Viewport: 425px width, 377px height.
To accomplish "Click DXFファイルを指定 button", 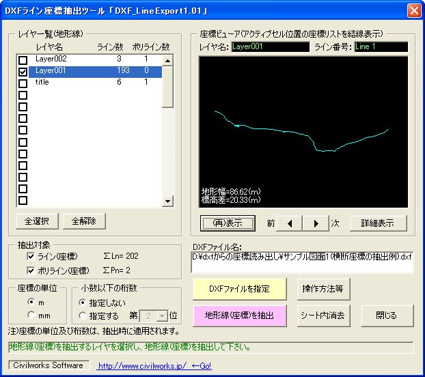I will (240, 289).
